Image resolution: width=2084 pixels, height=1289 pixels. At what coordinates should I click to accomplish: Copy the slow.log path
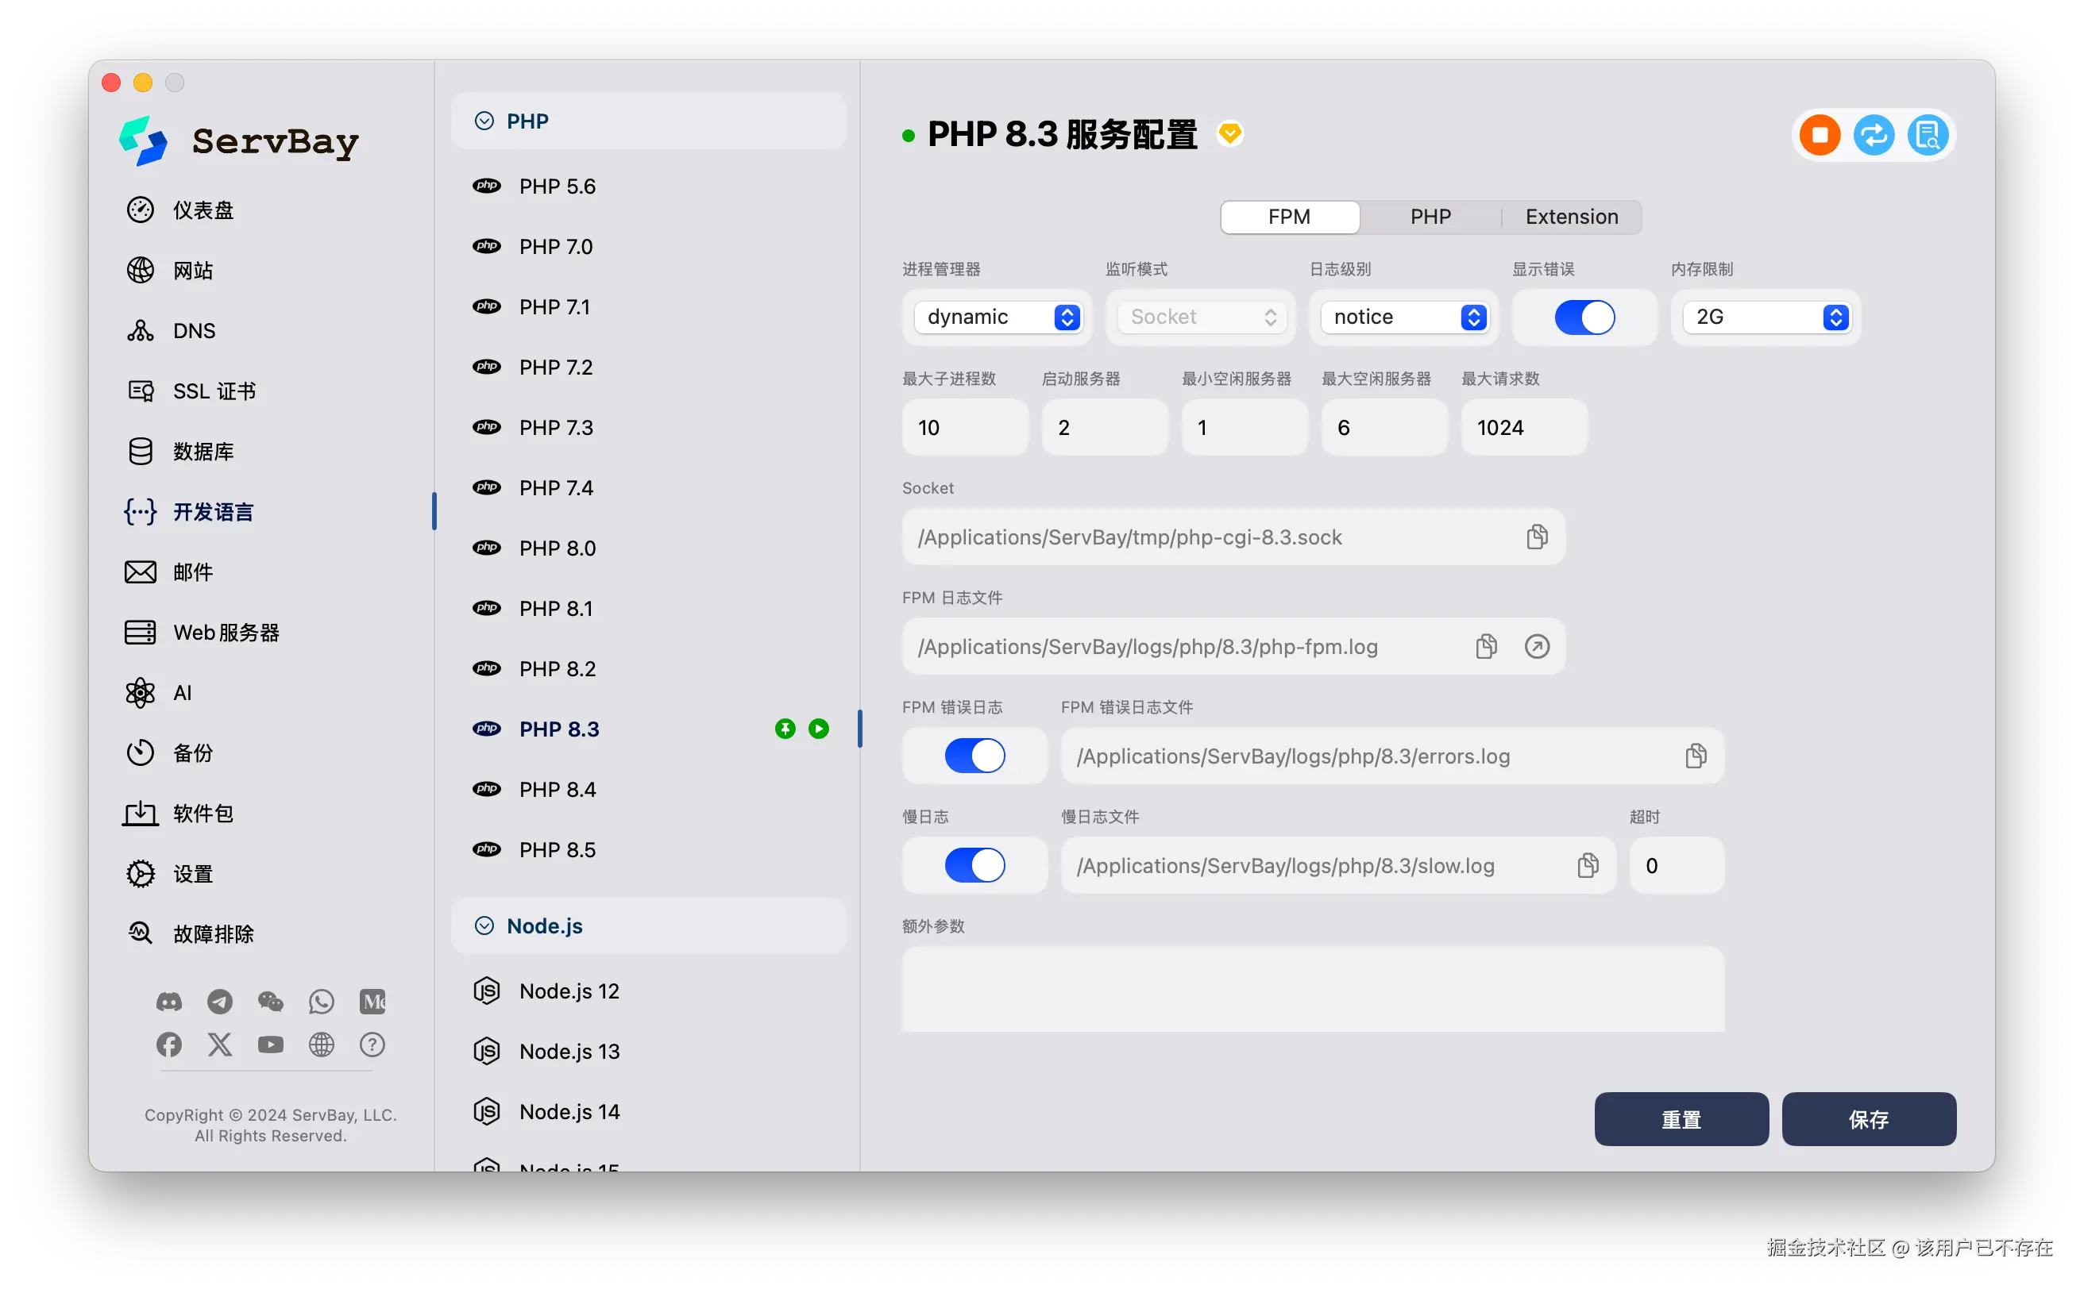pyautogui.click(x=1587, y=865)
